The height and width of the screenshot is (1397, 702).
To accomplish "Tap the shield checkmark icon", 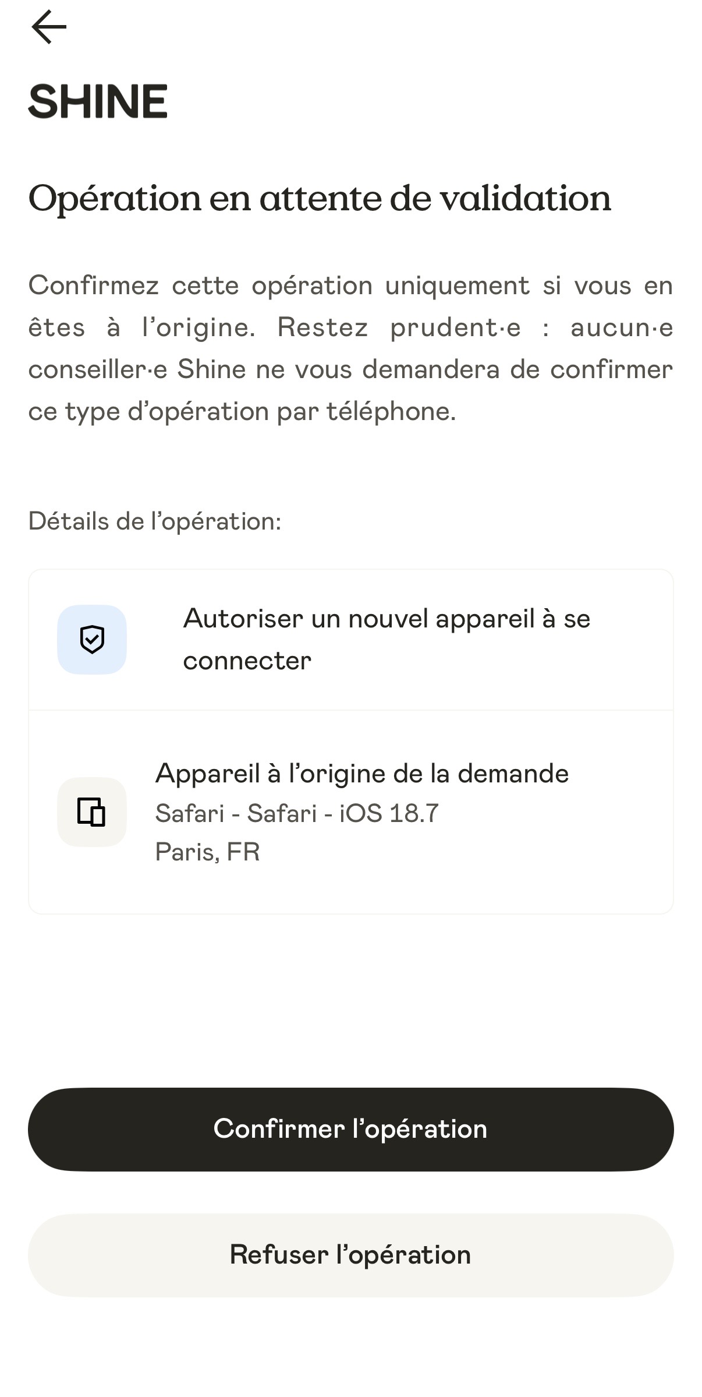I will pos(92,640).
